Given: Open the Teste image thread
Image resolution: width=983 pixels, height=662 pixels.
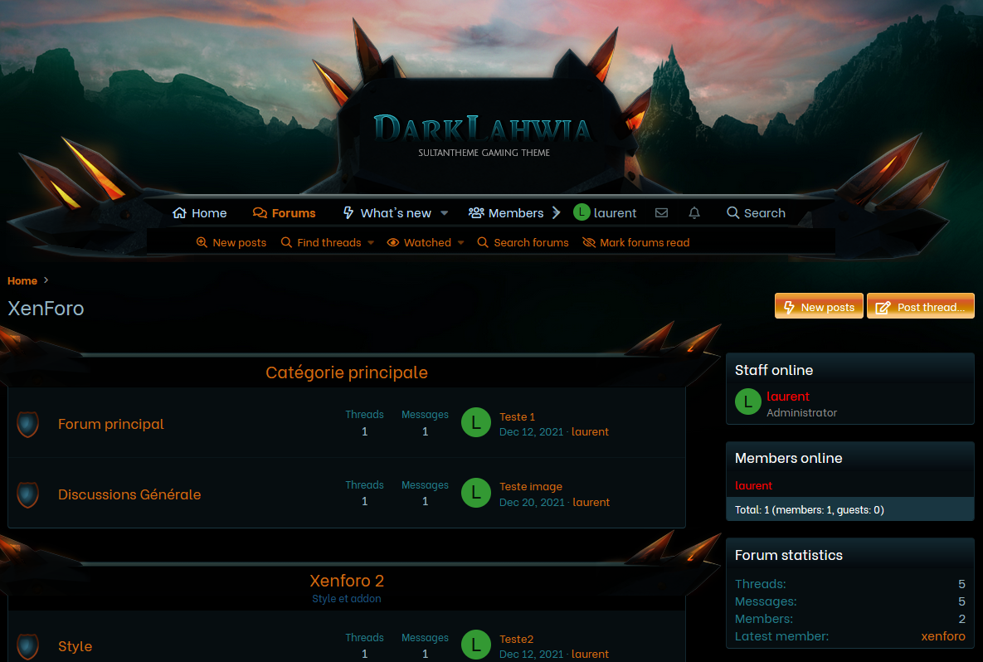Looking at the screenshot, I should [530, 486].
